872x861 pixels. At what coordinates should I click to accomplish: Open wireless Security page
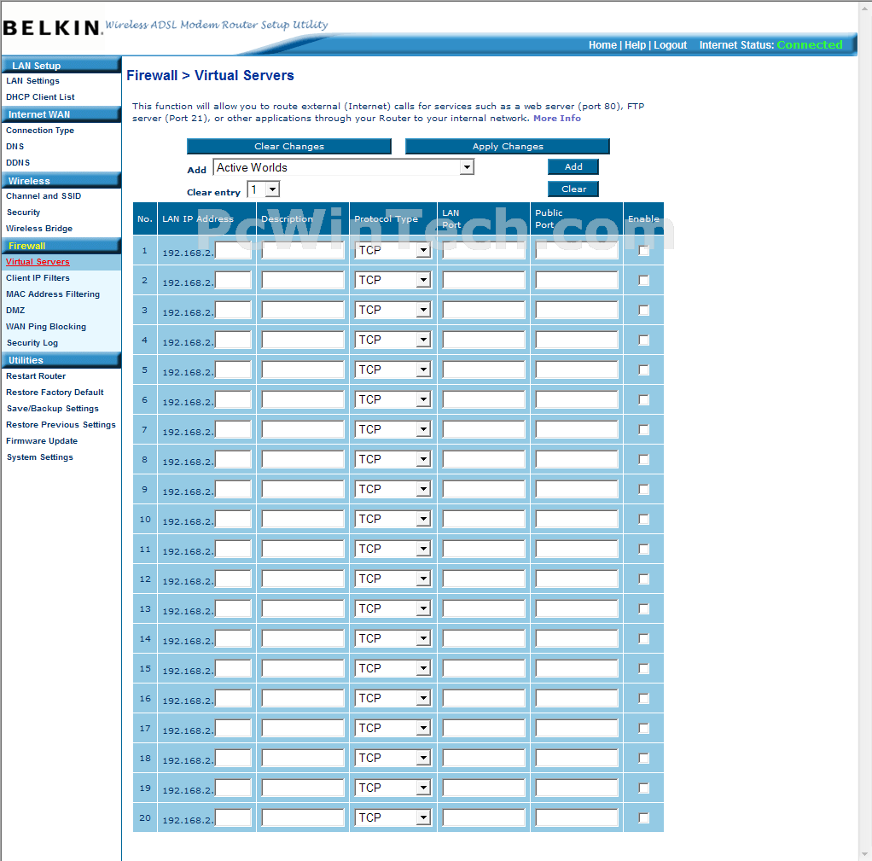click(23, 212)
